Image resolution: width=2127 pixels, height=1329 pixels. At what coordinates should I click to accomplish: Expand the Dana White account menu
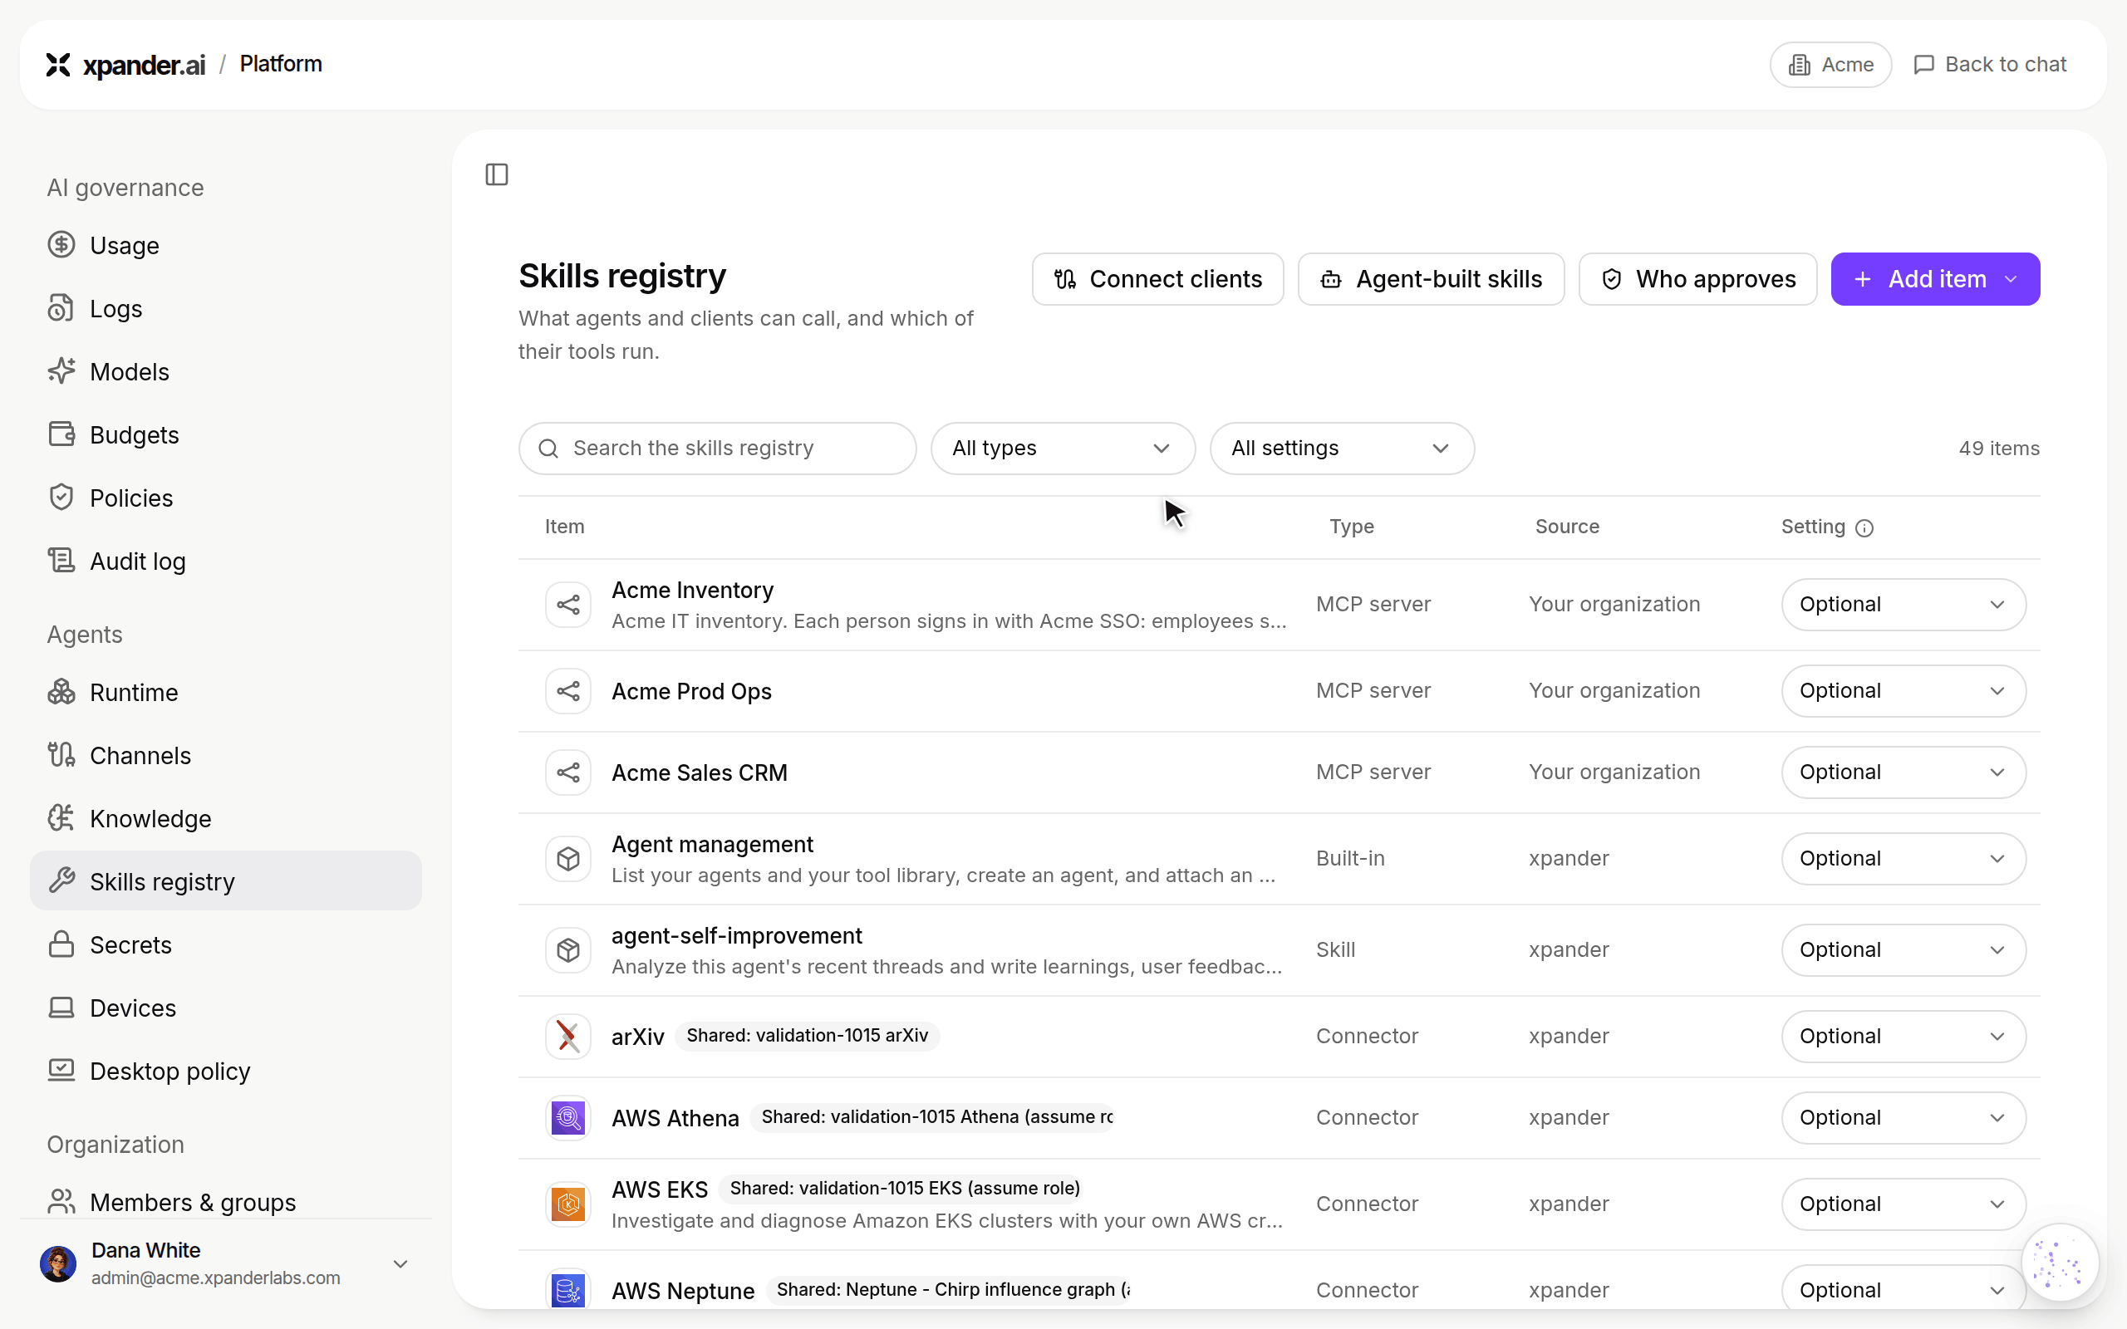point(400,1264)
